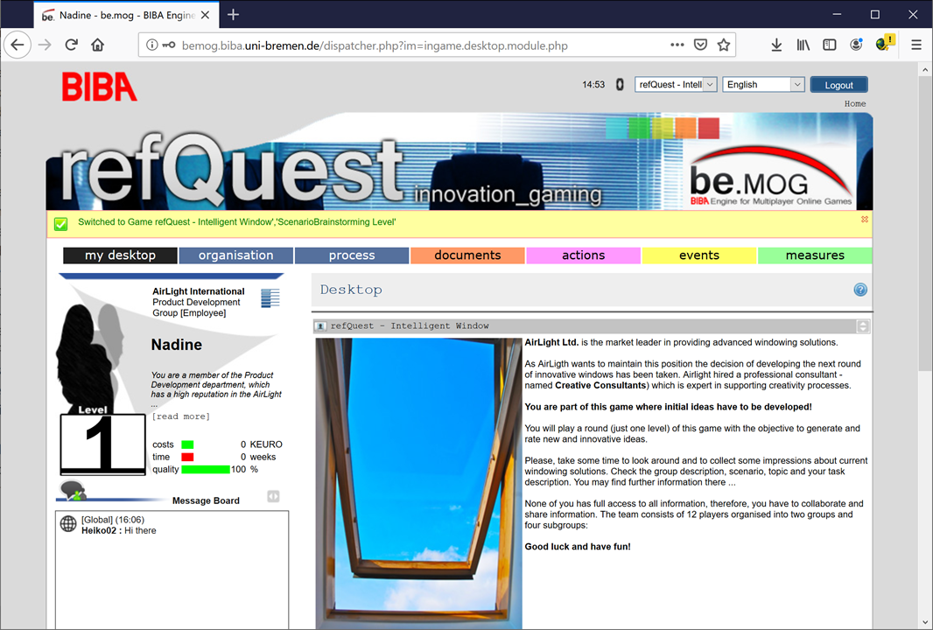Click the skylight window image
The width and height of the screenshot is (933, 630).
(419, 484)
